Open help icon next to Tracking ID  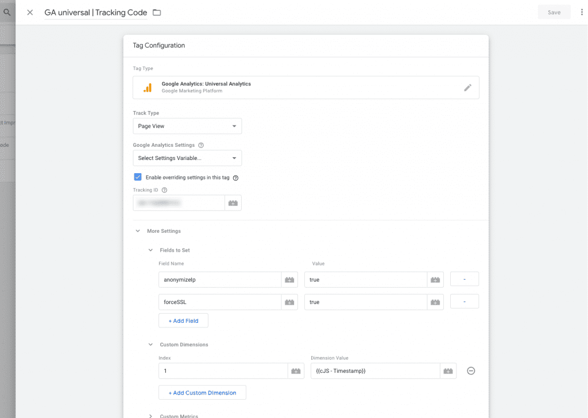tap(164, 190)
